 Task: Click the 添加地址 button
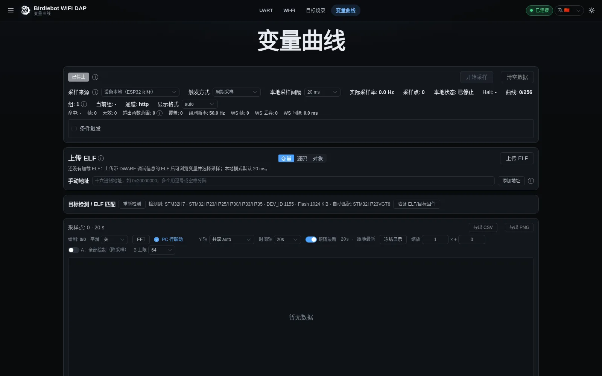pyautogui.click(x=511, y=181)
